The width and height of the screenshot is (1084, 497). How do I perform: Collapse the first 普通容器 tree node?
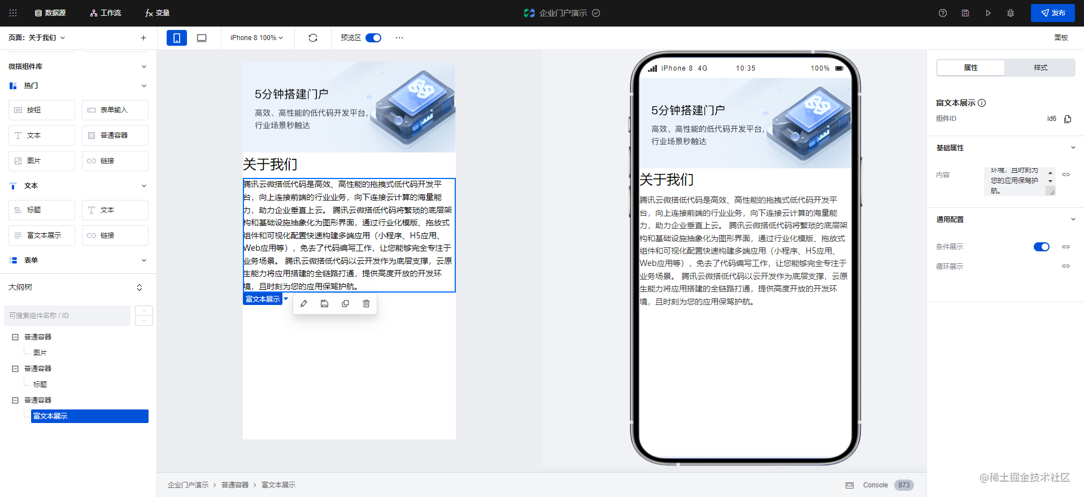15,337
